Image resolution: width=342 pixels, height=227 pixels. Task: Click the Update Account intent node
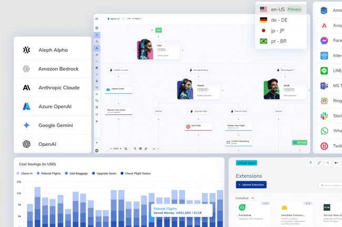119,70
